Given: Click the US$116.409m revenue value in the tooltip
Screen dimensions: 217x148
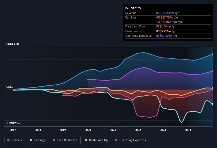Looking at the screenshot, I should 165,13.
